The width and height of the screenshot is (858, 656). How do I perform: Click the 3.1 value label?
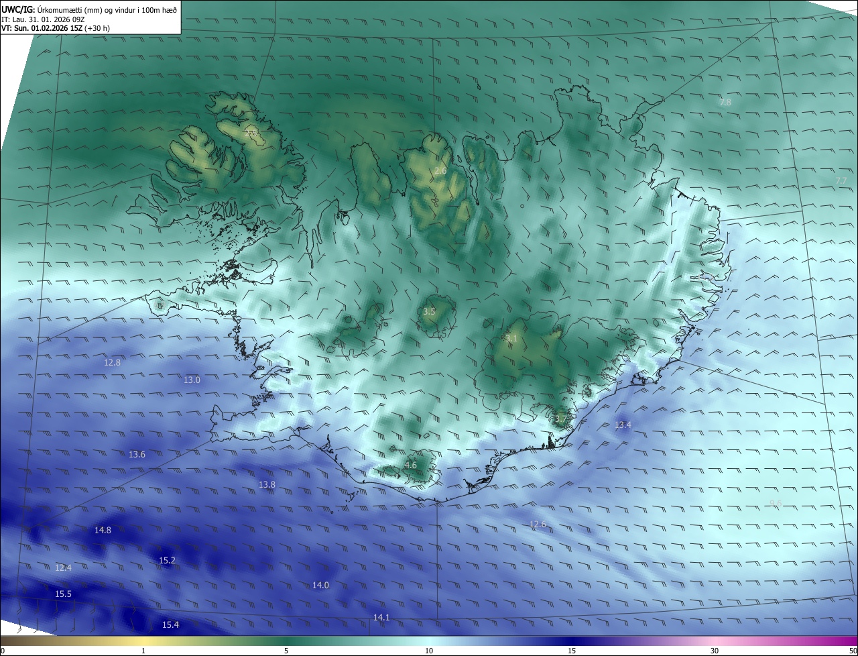tap(511, 338)
